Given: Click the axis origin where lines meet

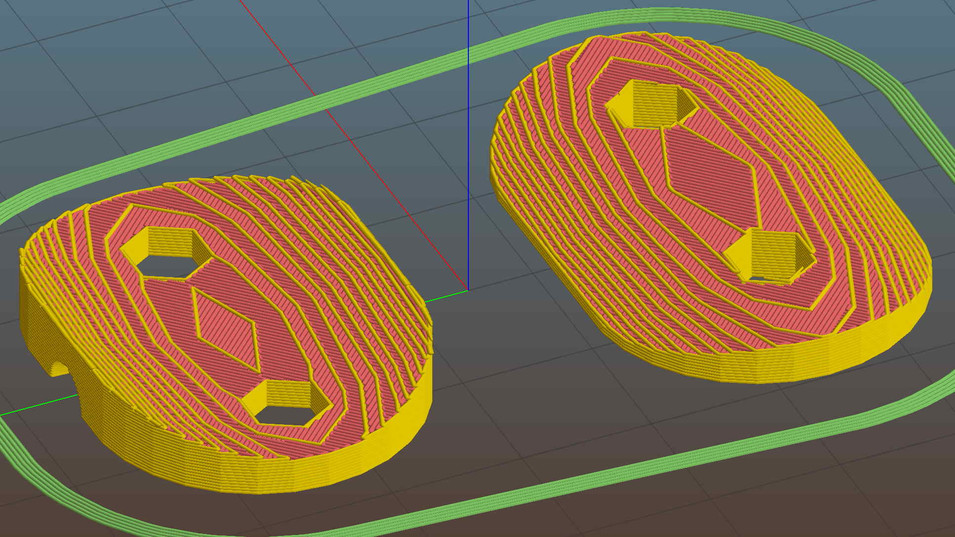Looking at the screenshot, I should [468, 290].
